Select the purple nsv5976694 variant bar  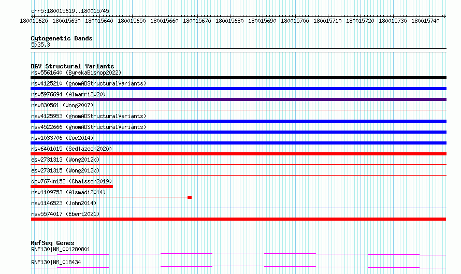click(x=238, y=99)
